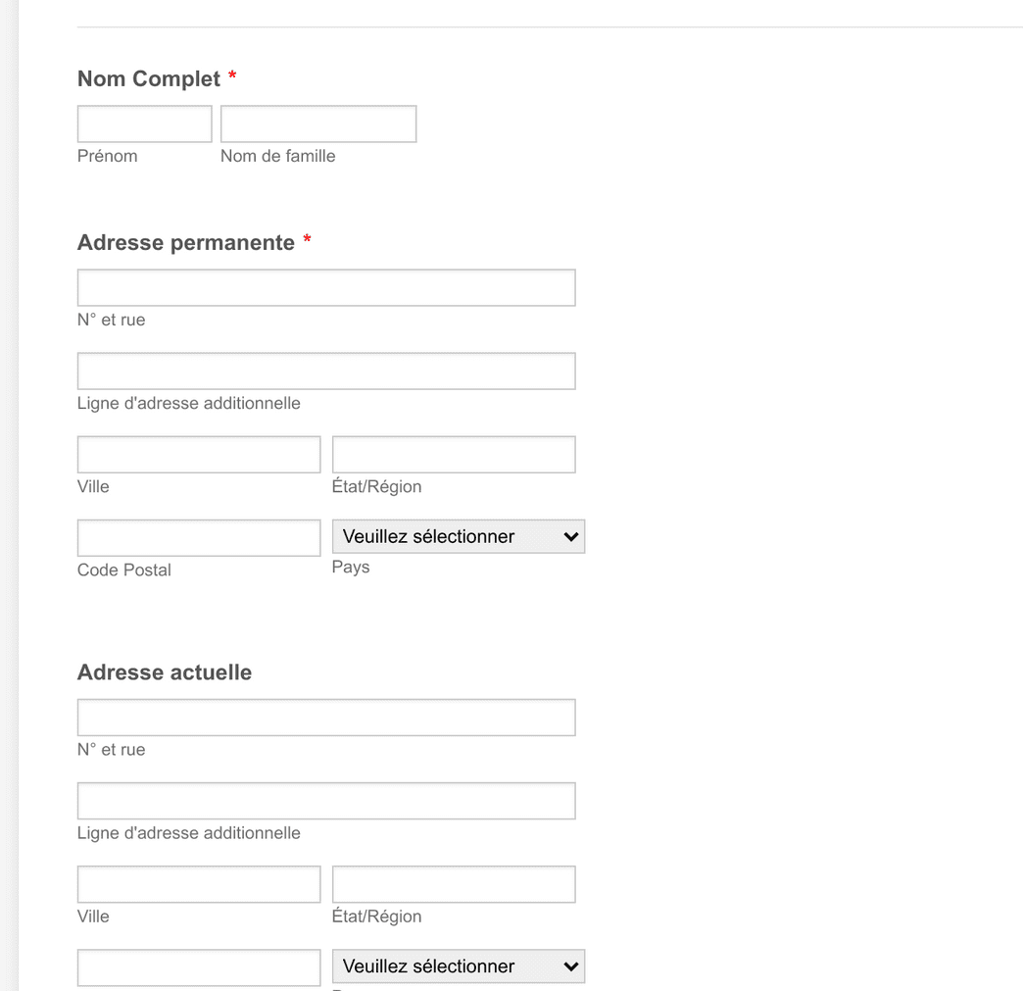This screenshot has height=991, width=1023.
Task: Focus N° et rue field under Adresse actuelle
Action: point(325,718)
